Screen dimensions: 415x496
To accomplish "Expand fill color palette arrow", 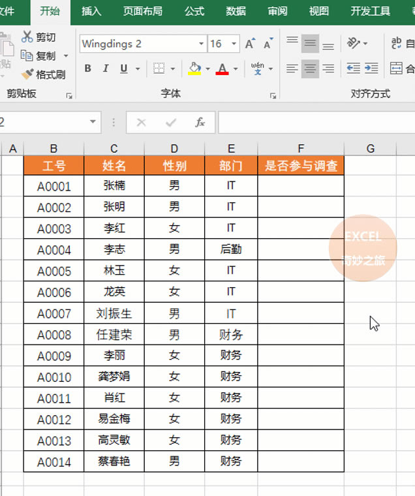I will point(207,69).
